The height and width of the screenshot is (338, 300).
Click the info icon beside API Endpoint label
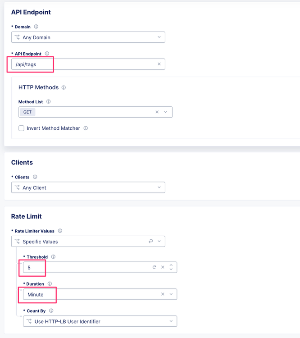pyautogui.click(x=47, y=54)
